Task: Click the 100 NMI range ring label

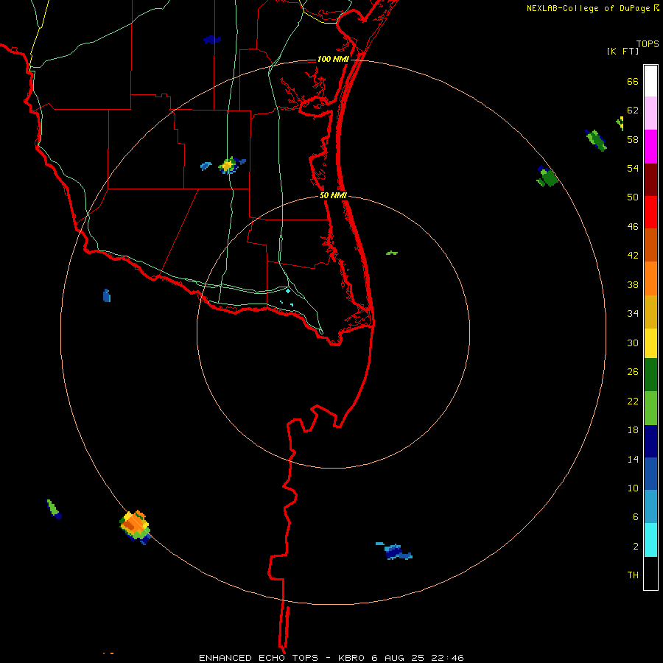Action: [333, 59]
